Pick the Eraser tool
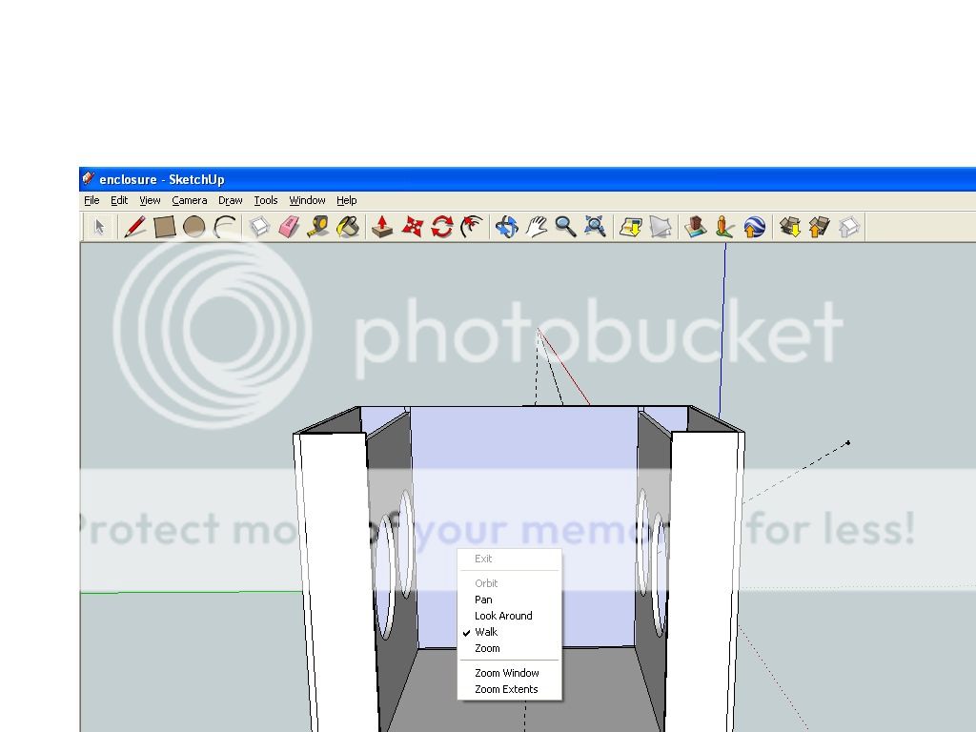The height and width of the screenshot is (732, 976). click(x=289, y=227)
